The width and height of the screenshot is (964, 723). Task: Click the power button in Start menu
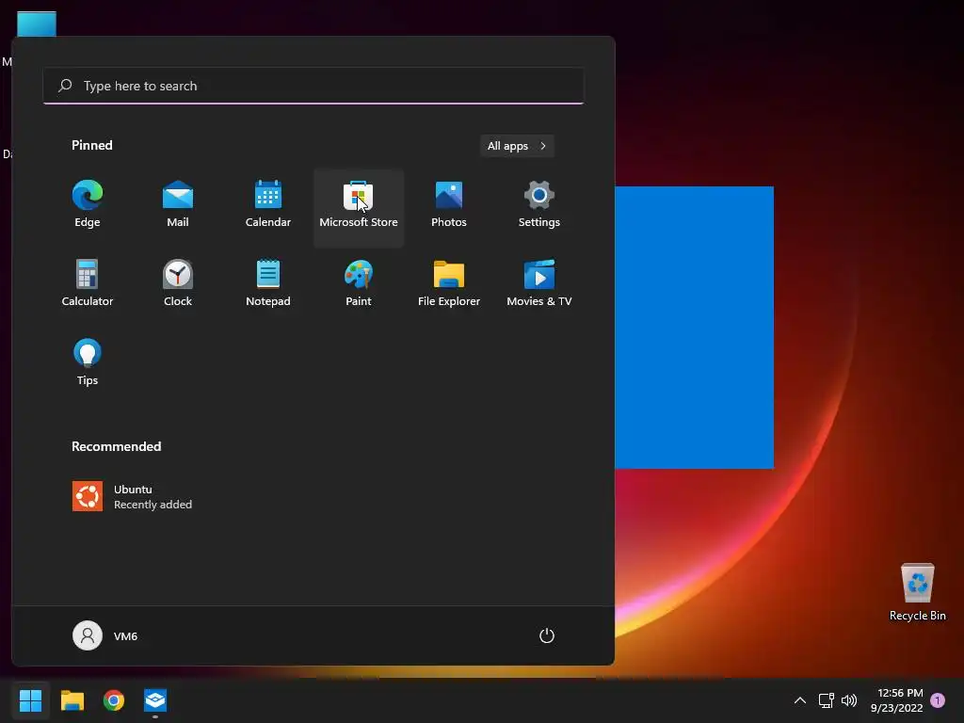547,635
